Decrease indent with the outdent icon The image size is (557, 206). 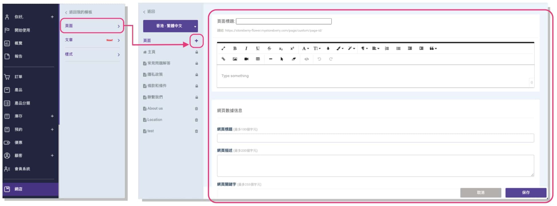(410, 48)
